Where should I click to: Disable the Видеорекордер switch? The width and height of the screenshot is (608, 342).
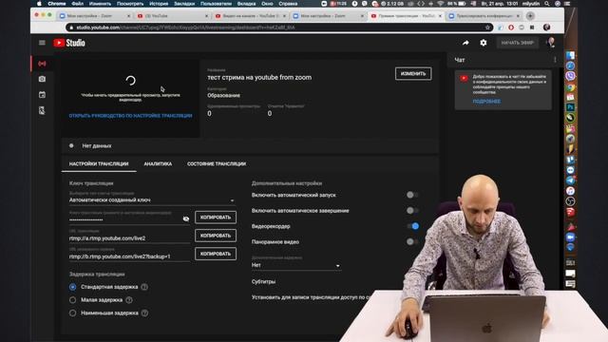pyautogui.click(x=413, y=226)
